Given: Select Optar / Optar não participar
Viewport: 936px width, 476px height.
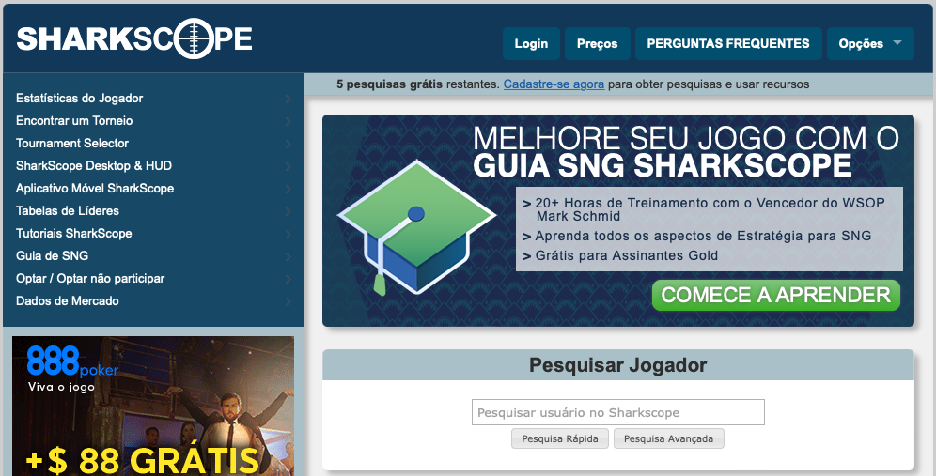Looking at the screenshot, I should 90,279.
